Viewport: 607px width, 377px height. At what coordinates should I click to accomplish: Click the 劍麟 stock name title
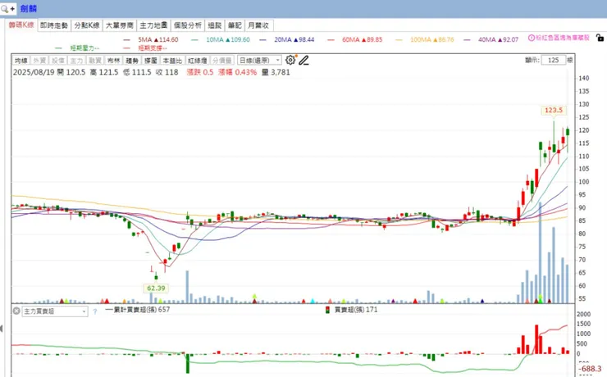point(29,8)
